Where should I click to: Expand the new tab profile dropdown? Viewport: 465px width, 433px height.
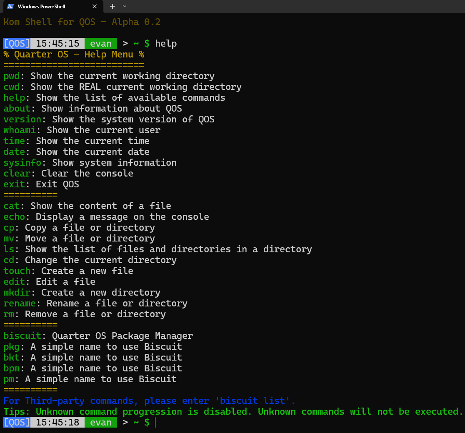(125, 6)
